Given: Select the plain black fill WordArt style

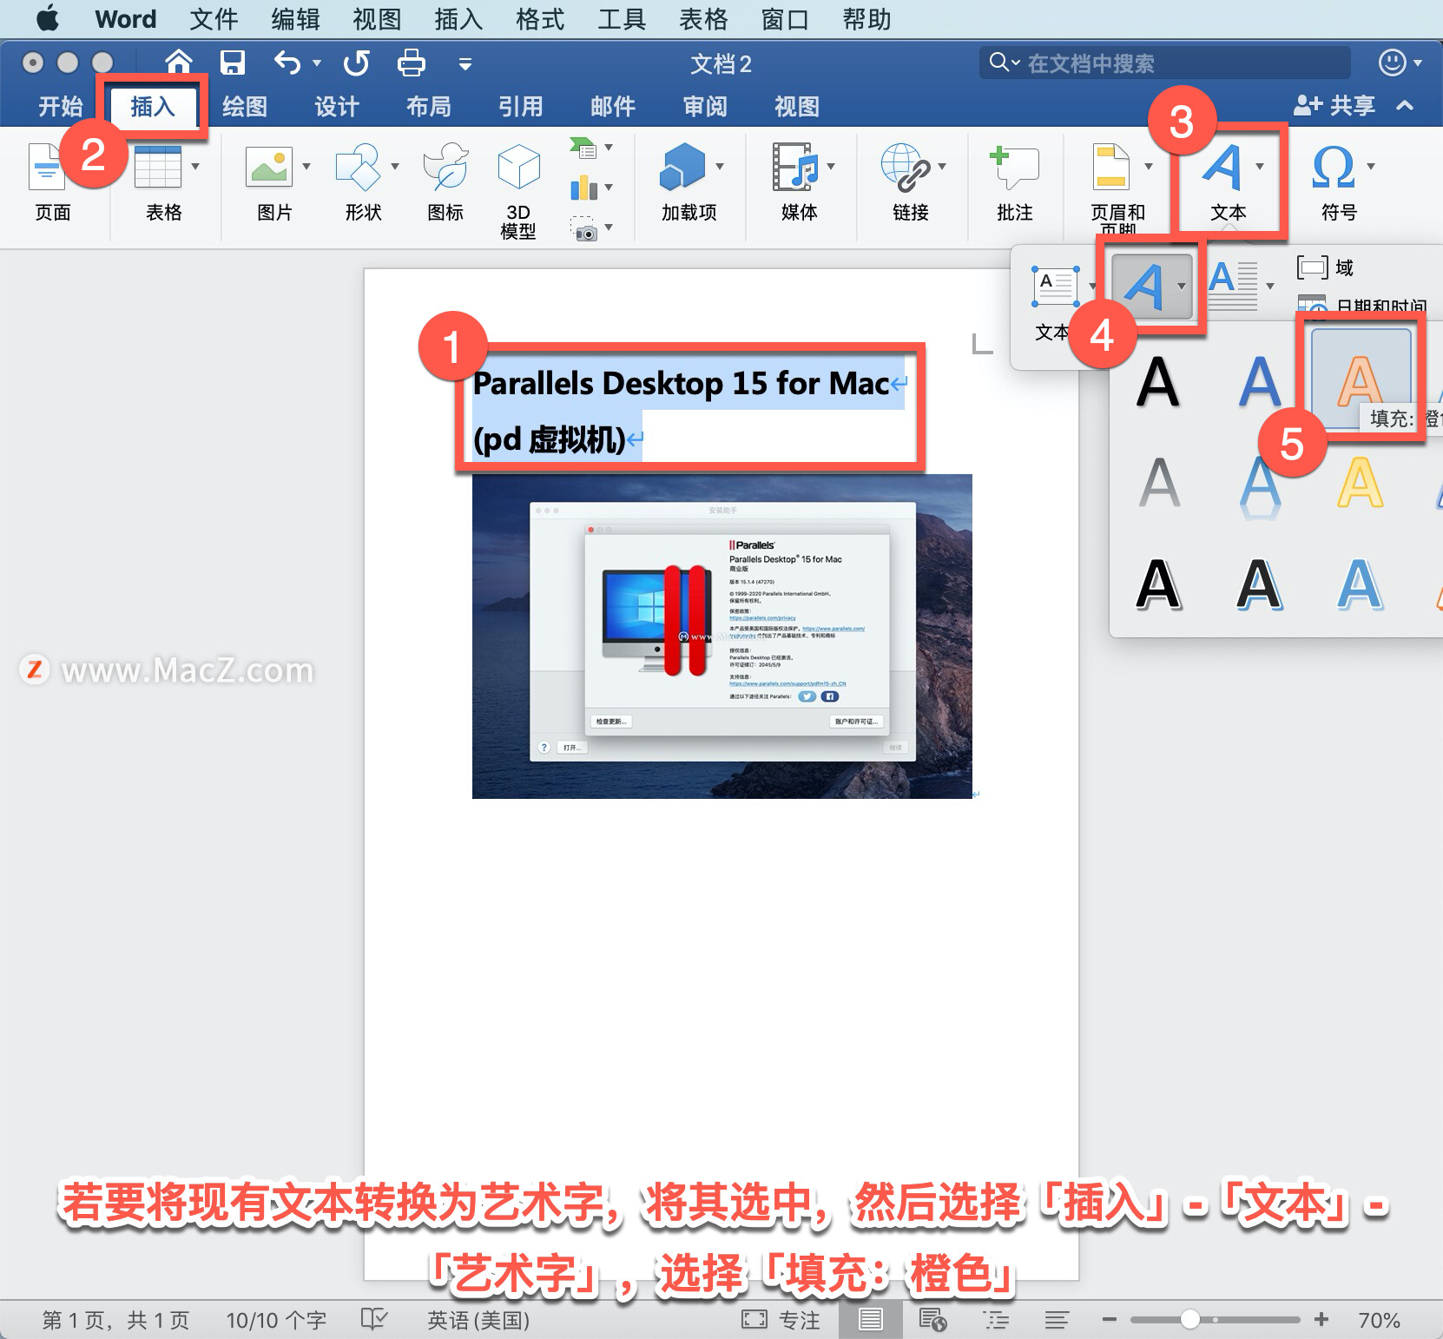Looking at the screenshot, I should [x=1158, y=381].
